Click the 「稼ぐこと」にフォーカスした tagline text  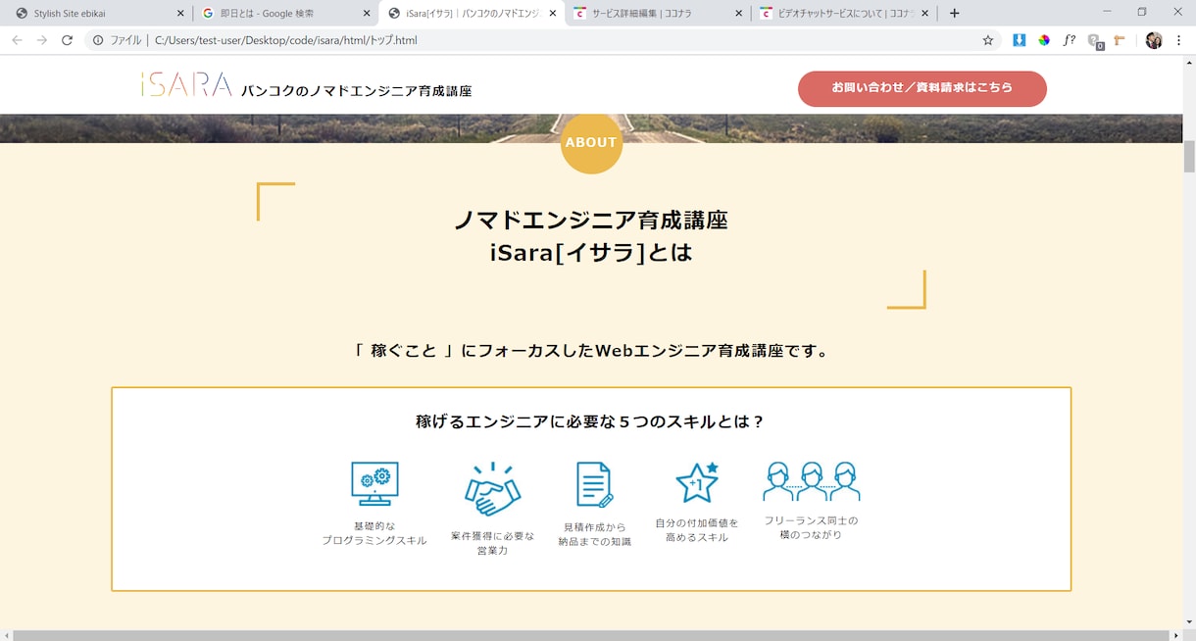pyautogui.click(x=591, y=350)
